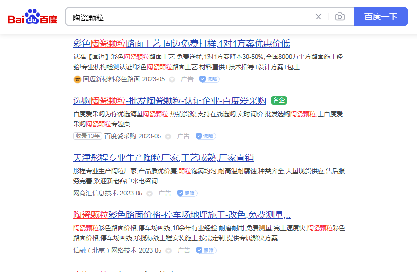Screen dimensions: 417x272
Task: Click the description starting 彤程专业生产陶粒厂家
Action: point(209,176)
